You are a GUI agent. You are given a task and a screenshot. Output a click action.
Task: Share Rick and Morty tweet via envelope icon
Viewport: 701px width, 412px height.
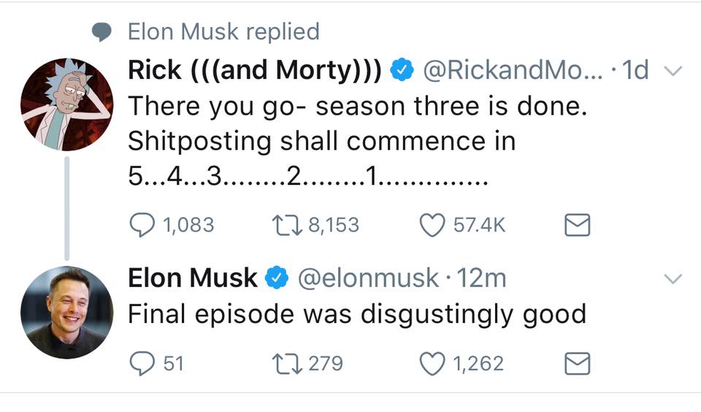point(577,225)
